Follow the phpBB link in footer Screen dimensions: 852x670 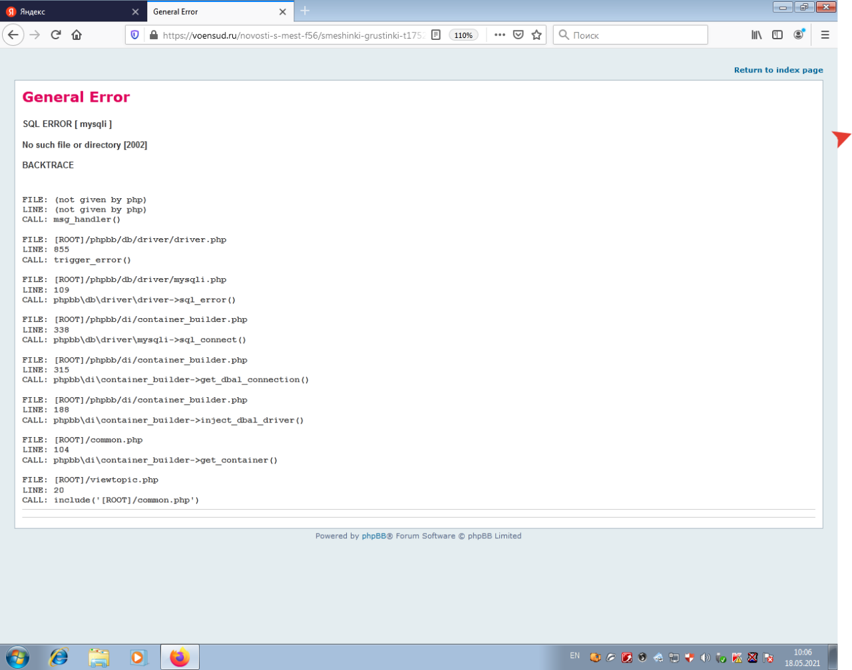coord(373,536)
